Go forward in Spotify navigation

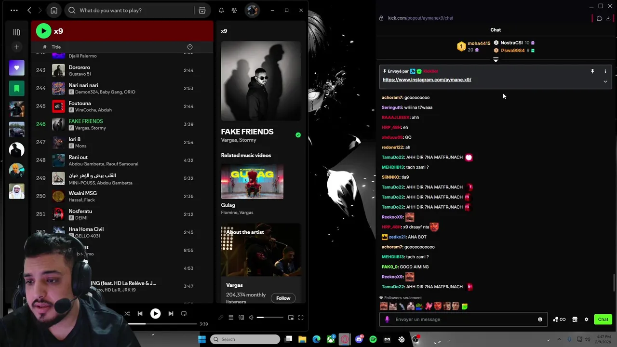pos(40,10)
